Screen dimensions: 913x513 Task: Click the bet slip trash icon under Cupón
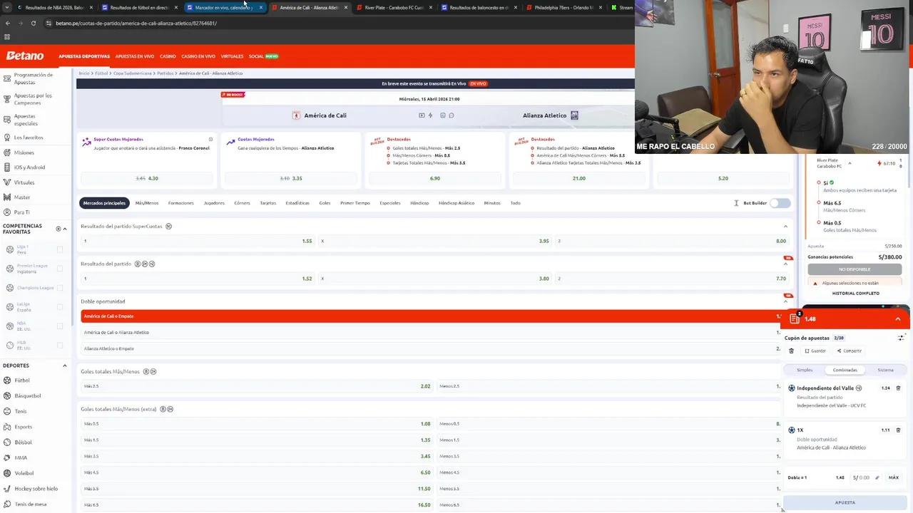coord(791,351)
